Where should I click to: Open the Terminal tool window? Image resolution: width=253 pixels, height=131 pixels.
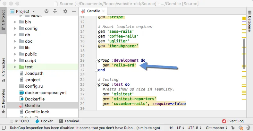(x=69, y=121)
